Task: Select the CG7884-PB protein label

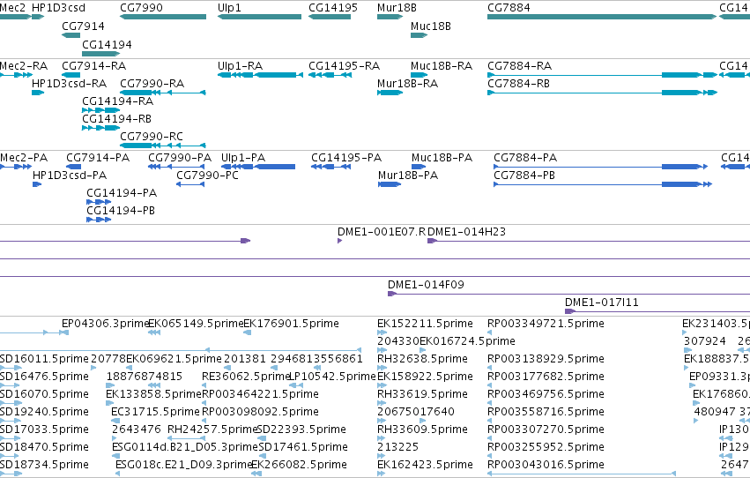Action: point(524,176)
